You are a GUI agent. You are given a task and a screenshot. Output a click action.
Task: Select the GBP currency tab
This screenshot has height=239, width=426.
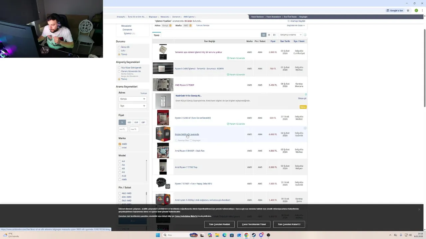tap(143, 122)
